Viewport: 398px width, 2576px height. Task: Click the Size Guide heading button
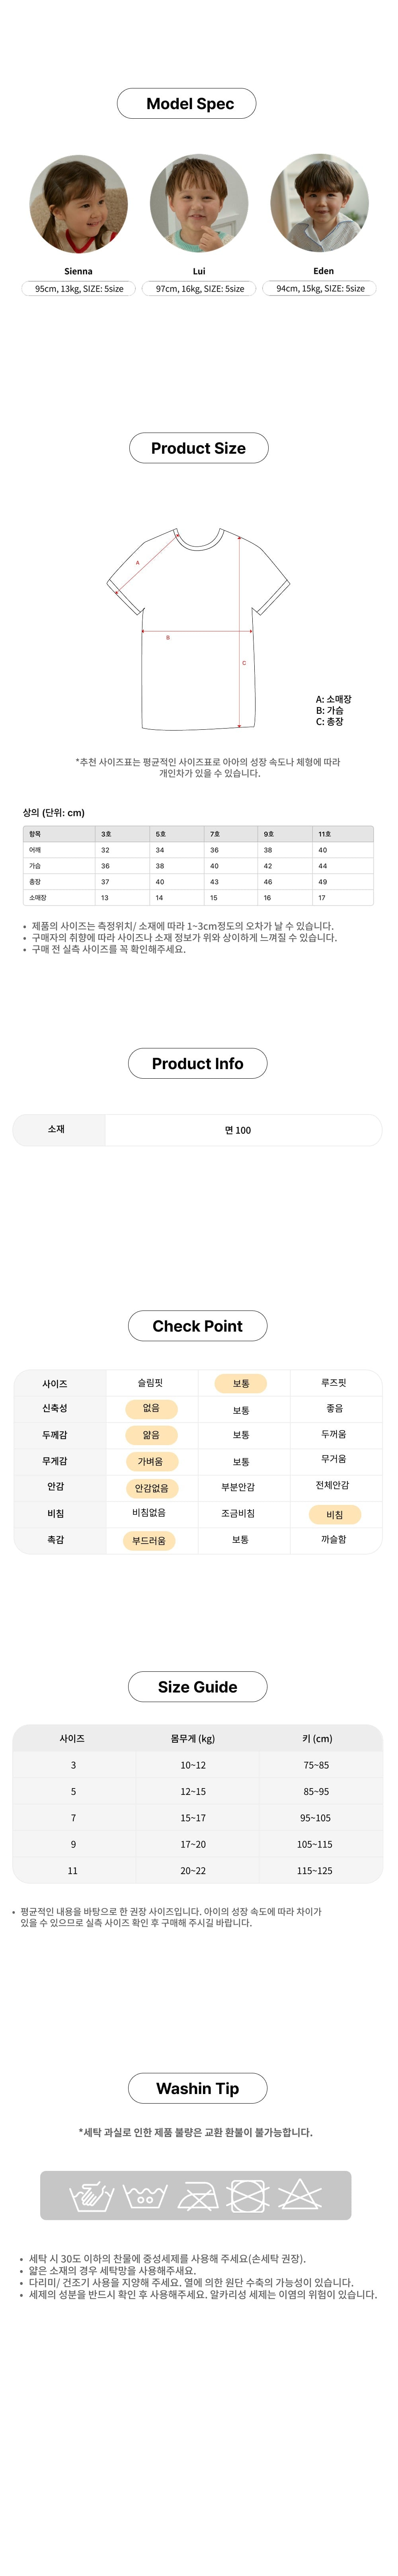197,1687
